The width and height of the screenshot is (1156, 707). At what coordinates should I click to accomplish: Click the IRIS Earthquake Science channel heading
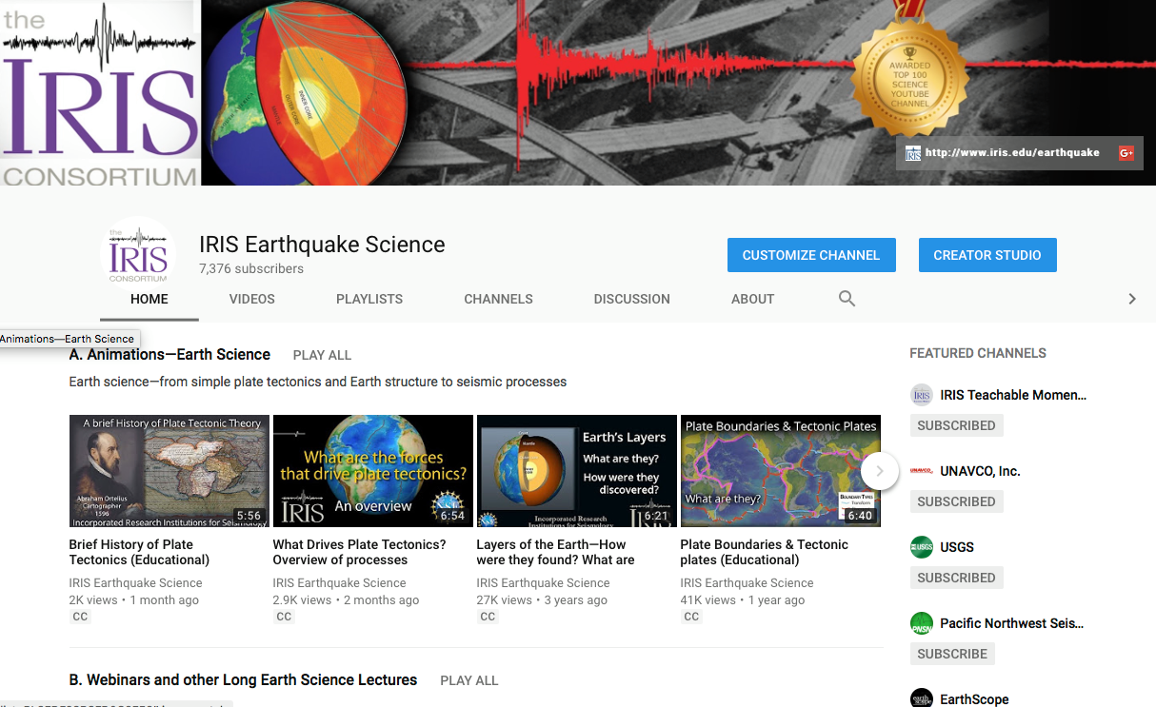click(322, 245)
